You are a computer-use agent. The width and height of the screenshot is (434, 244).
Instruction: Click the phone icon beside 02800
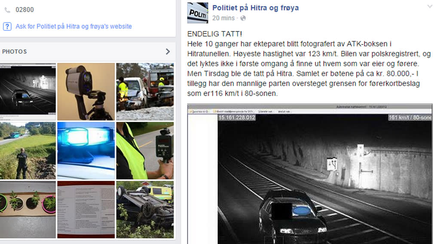(7, 10)
